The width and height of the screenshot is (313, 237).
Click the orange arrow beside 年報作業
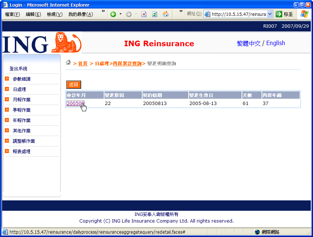pos(7,120)
